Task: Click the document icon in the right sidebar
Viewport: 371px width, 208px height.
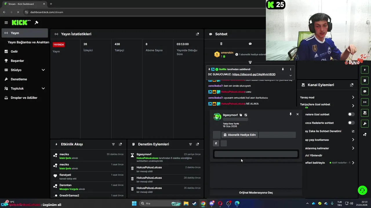Action: pyautogui.click(x=365, y=80)
